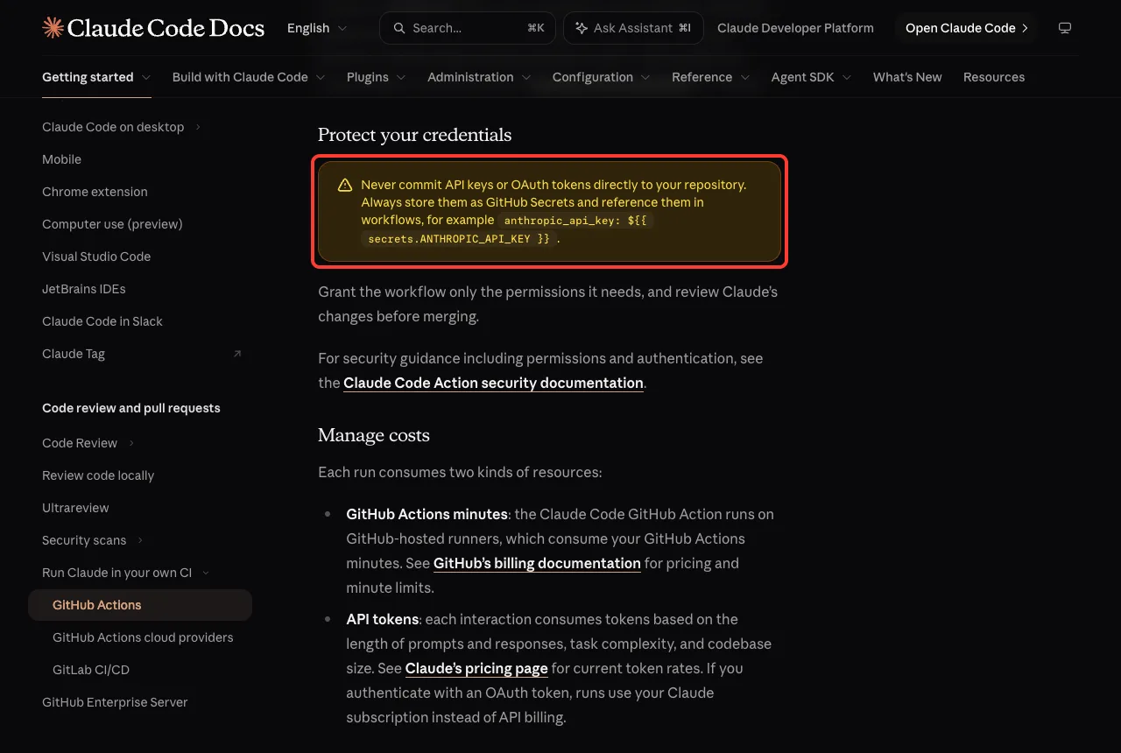Go to the What's New tab
Image resolution: width=1121 pixels, height=753 pixels.
[907, 77]
